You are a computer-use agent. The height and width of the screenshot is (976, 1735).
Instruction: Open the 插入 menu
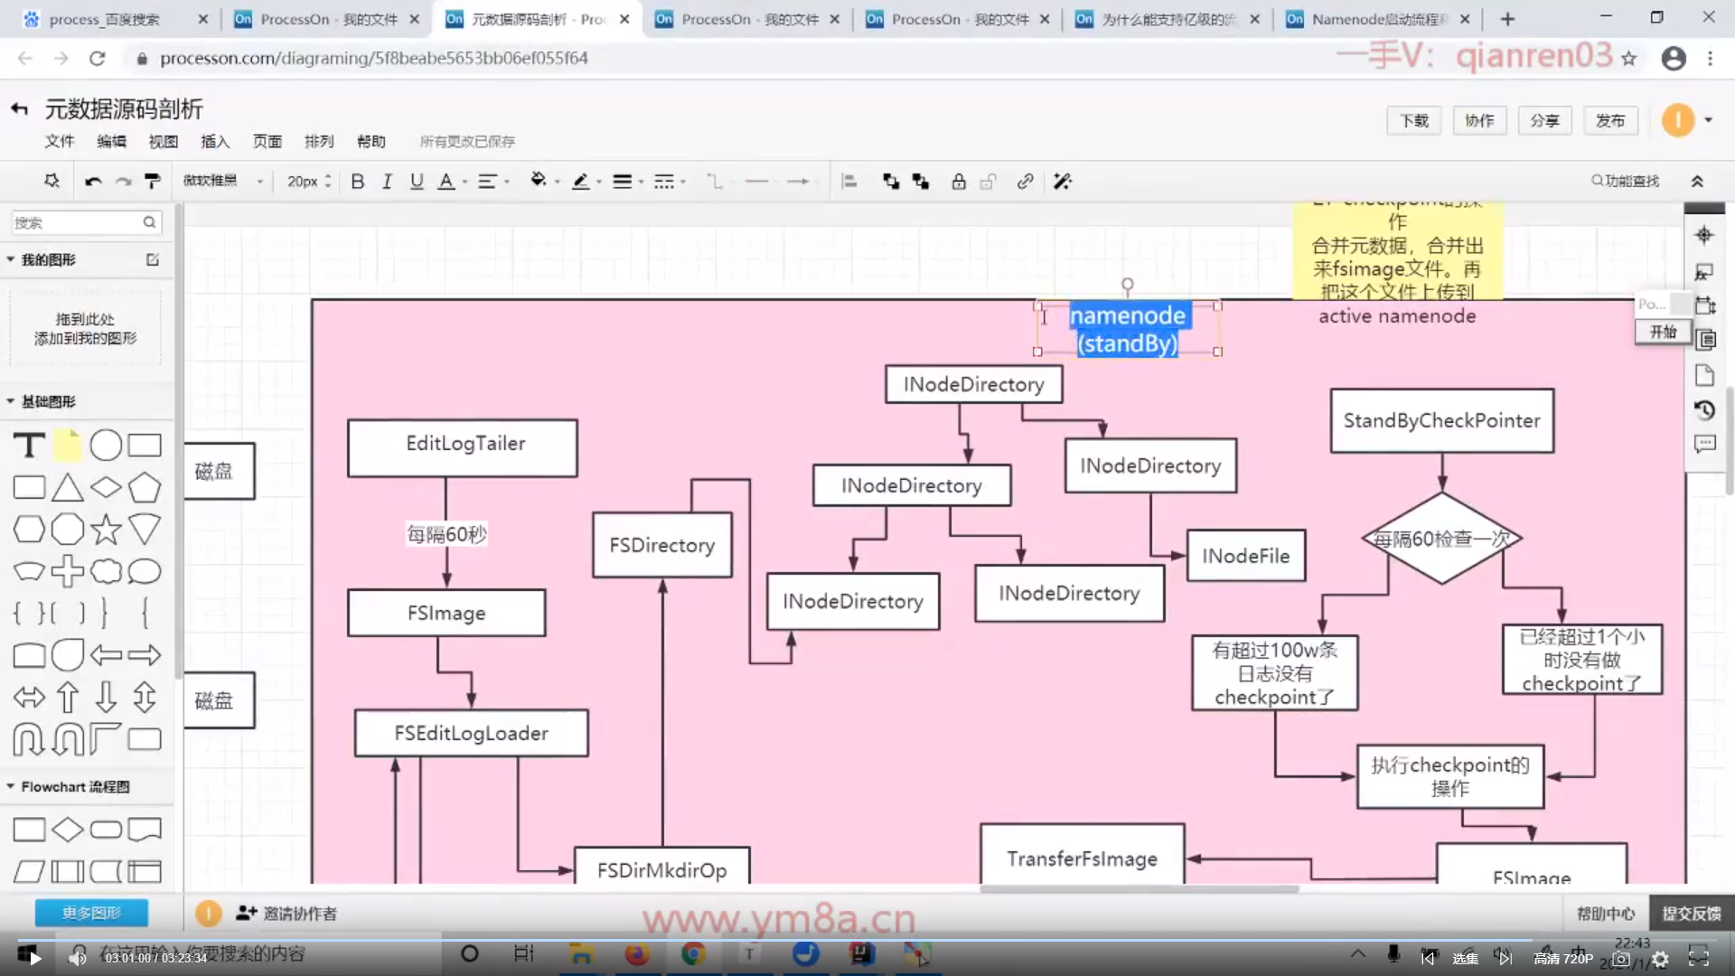(214, 142)
